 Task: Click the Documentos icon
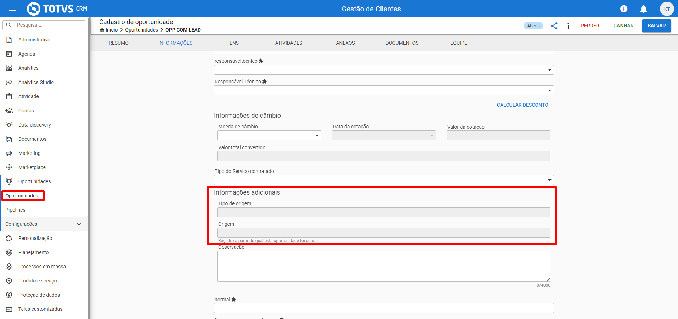pos(9,139)
